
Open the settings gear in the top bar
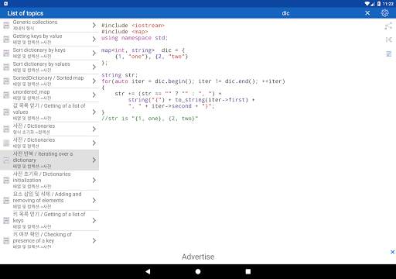[384, 13]
